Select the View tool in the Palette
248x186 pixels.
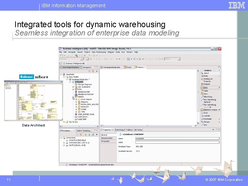(205, 94)
